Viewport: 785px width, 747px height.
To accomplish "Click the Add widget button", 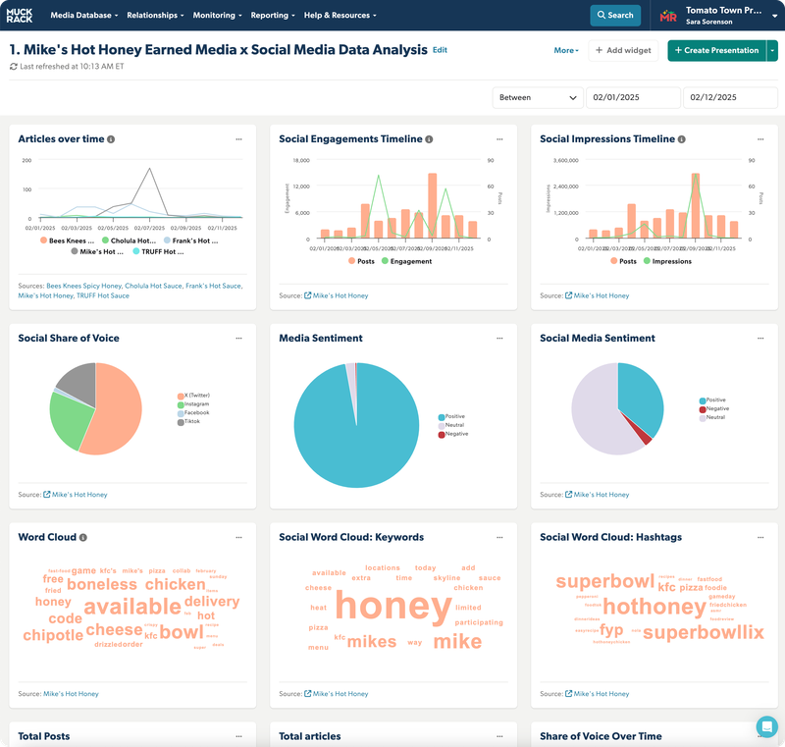I will click(623, 50).
